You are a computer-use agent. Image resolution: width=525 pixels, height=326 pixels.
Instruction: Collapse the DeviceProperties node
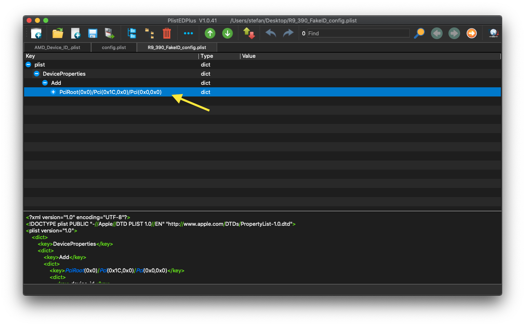(37, 74)
